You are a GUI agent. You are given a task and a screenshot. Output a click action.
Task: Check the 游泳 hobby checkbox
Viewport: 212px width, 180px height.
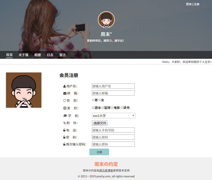click(x=93, y=107)
